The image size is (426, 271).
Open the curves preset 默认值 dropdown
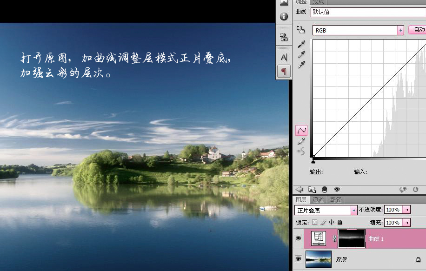[x=368, y=12]
